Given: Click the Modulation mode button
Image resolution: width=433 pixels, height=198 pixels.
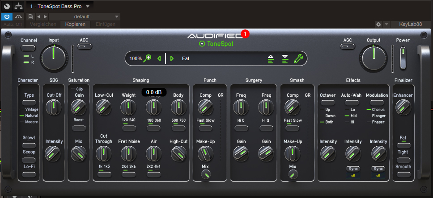Looking at the screenshot, I should pos(377,103).
